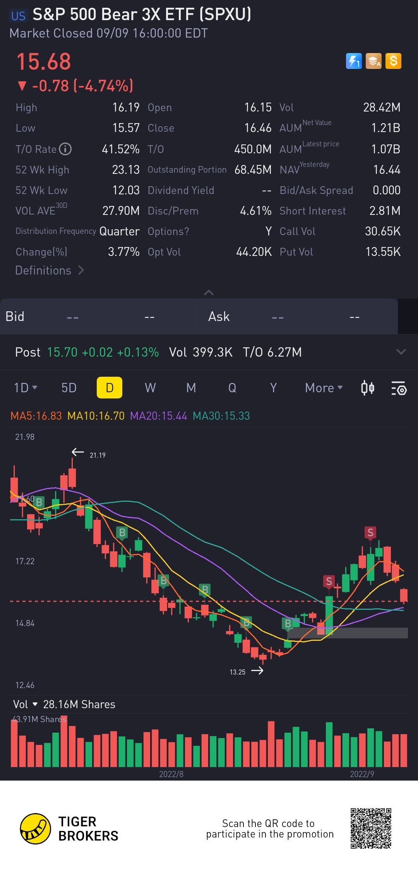
Task: Tap the Post price 15.70
Action: [62, 352]
